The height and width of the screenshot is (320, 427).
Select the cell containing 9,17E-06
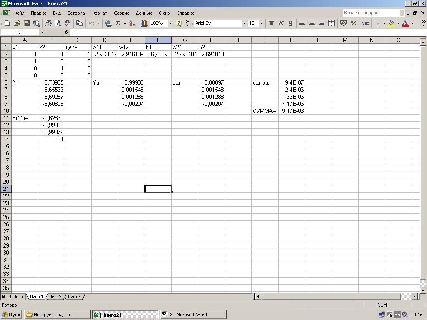tap(291, 111)
